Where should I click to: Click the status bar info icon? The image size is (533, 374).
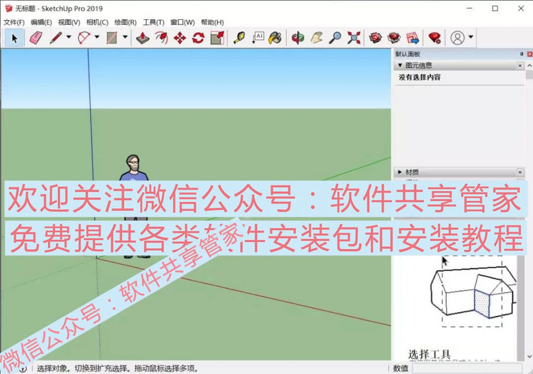click(x=23, y=369)
